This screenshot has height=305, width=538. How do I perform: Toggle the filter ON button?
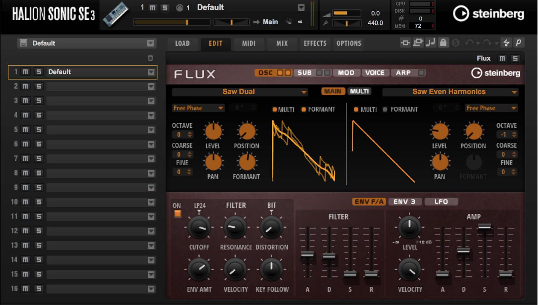point(177,214)
